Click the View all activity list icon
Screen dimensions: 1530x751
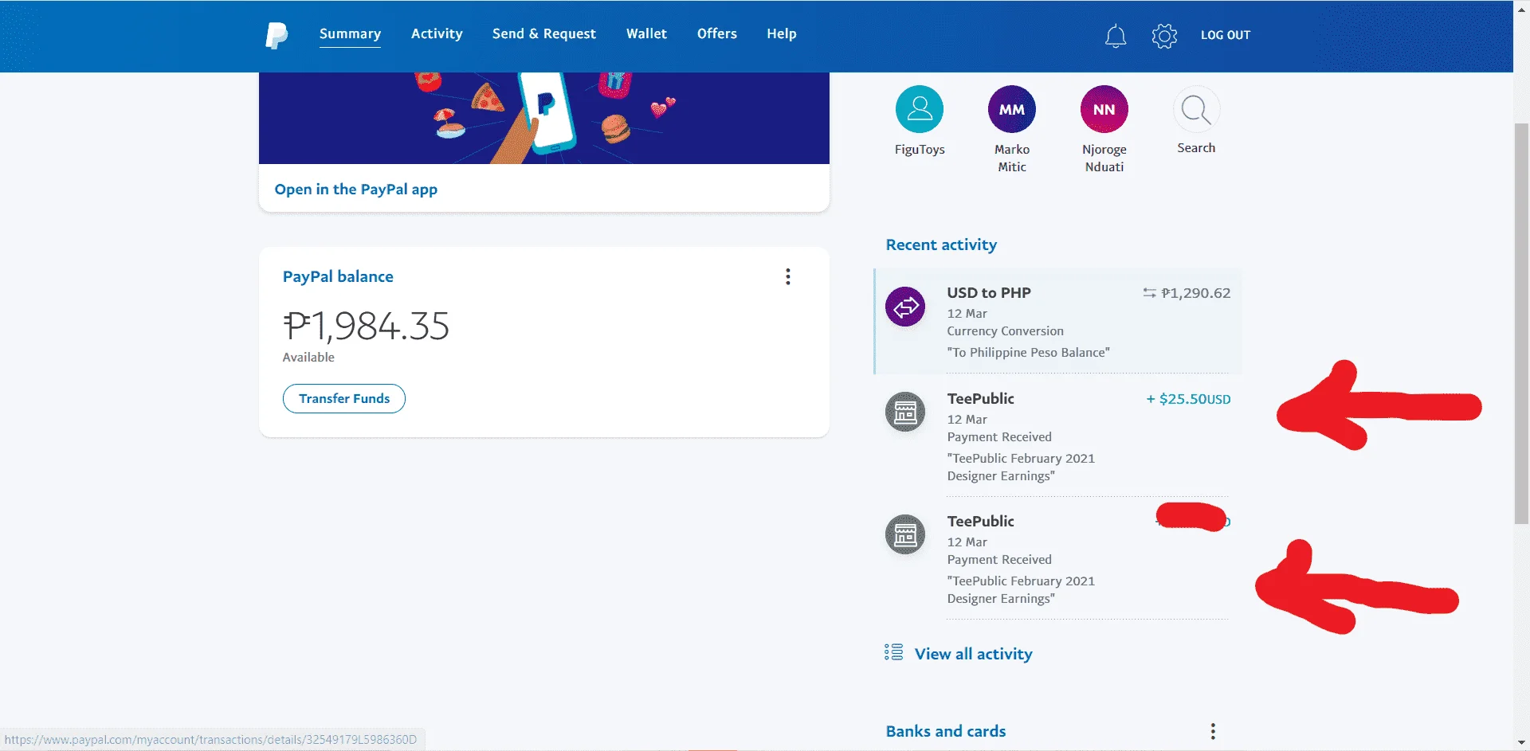(x=893, y=652)
